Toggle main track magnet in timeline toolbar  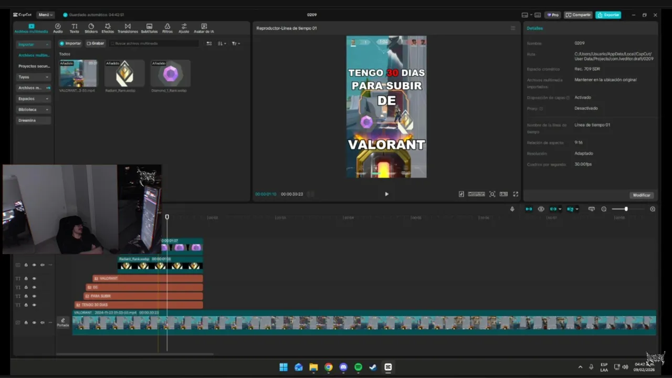529,209
